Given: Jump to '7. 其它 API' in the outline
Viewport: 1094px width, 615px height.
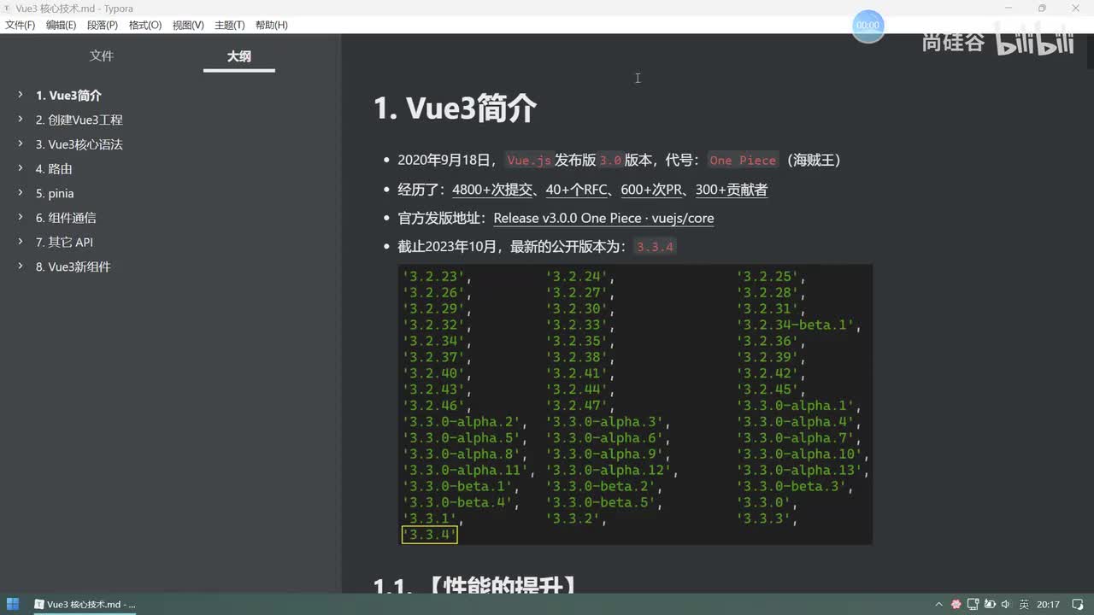Looking at the screenshot, I should [x=64, y=243].
